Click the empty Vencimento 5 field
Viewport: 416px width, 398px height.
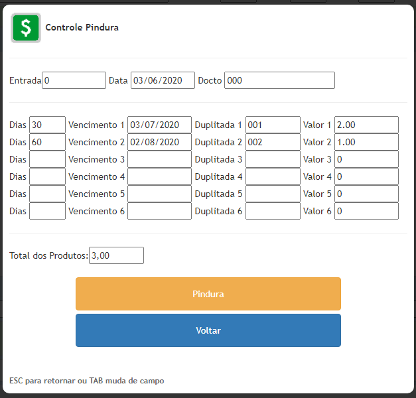click(159, 194)
